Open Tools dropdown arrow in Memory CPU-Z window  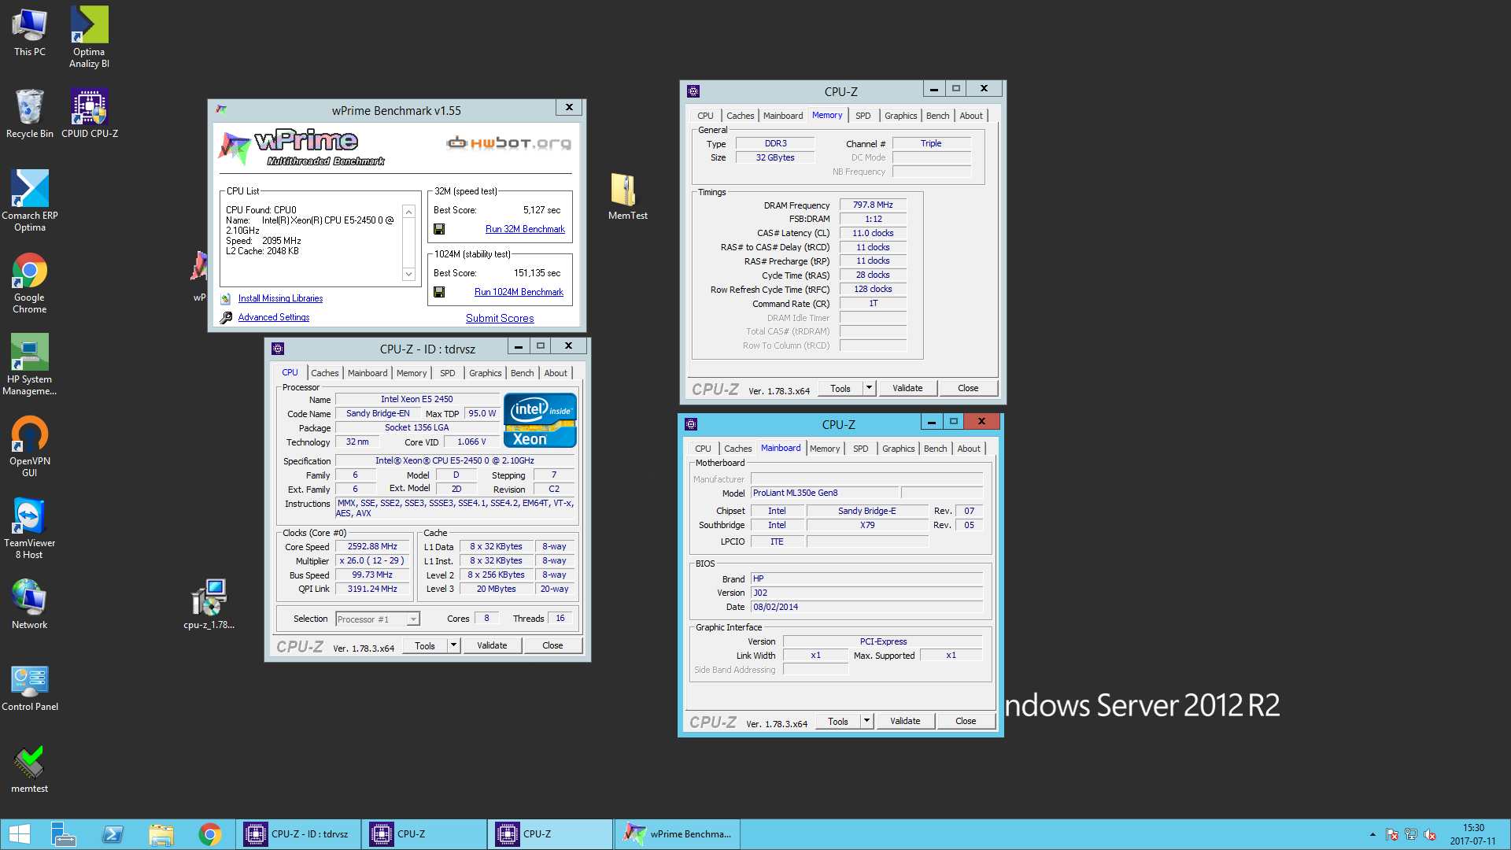pos(869,388)
